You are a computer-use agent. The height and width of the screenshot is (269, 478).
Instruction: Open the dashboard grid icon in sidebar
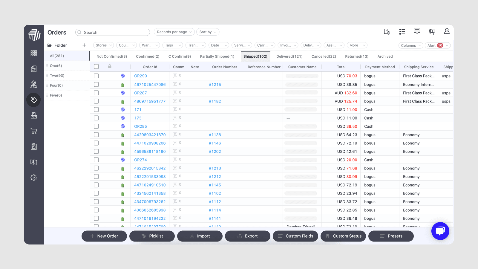pyautogui.click(x=34, y=53)
